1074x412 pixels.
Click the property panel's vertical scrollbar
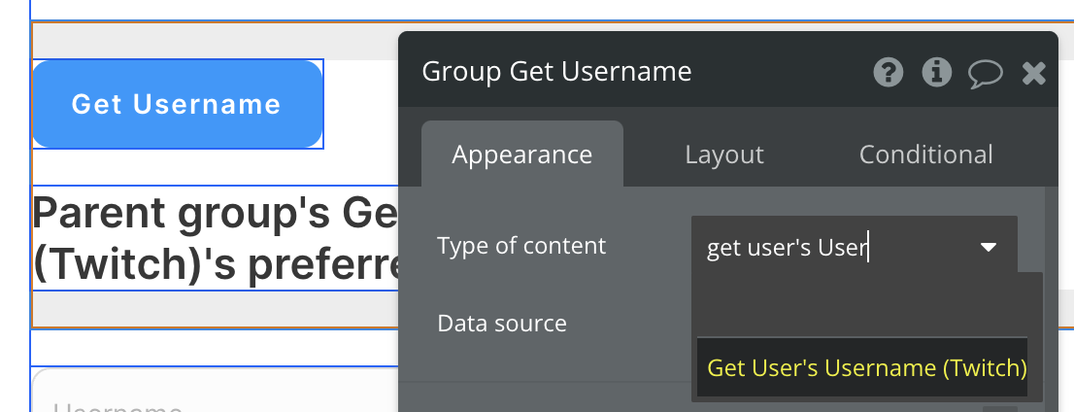pyautogui.click(x=1051, y=292)
